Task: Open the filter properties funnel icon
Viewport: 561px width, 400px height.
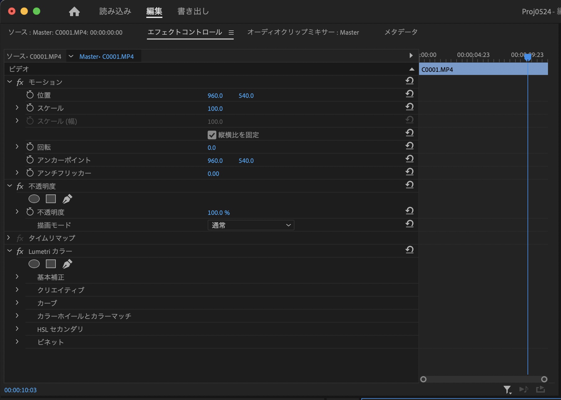Action: click(x=507, y=390)
